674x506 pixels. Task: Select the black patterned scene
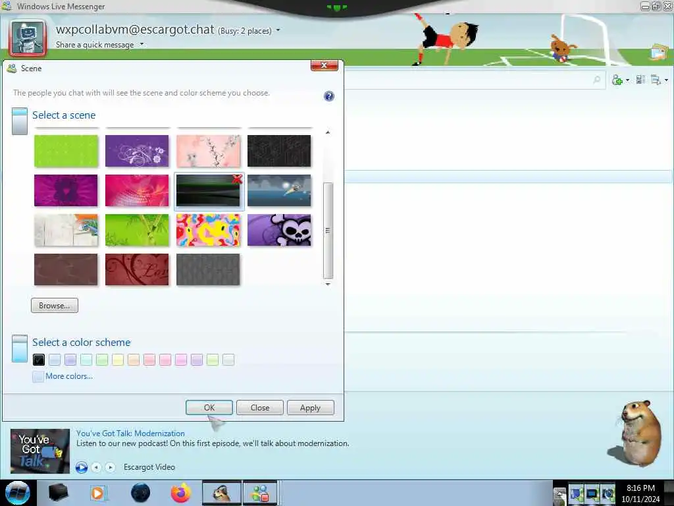point(279,151)
